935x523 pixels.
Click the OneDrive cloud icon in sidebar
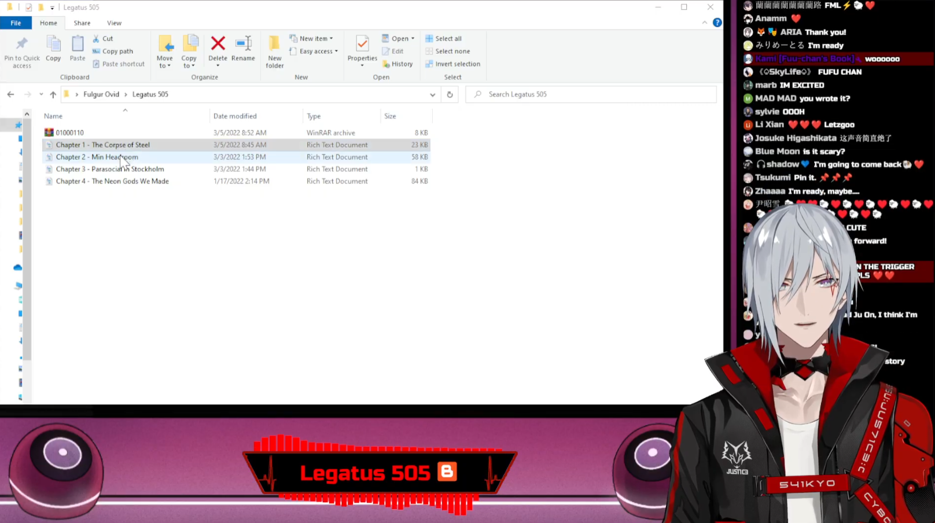point(18,267)
